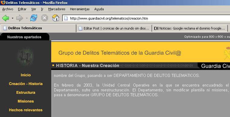Open the Ver menu
This screenshot has width=230, height=117.
coord(34,9)
